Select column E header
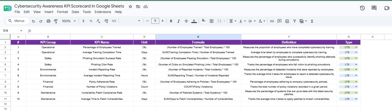 pyautogui.click(x=198, y=37)
